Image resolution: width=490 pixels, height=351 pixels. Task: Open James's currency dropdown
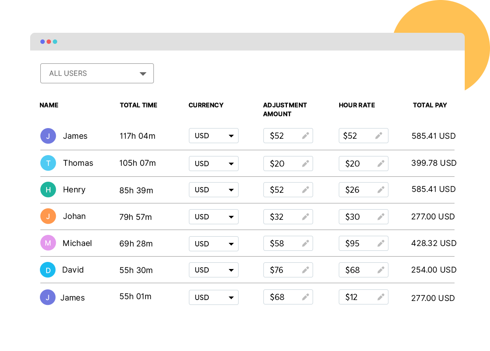[x=213, y=136]
